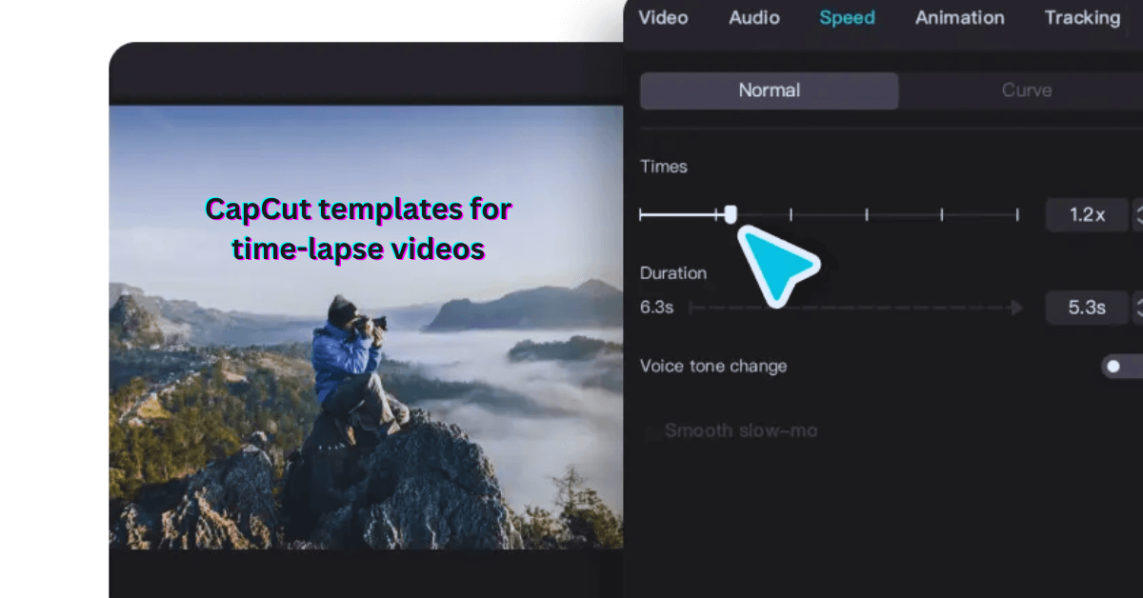Go to the Tracking tab

point(1082,17)
